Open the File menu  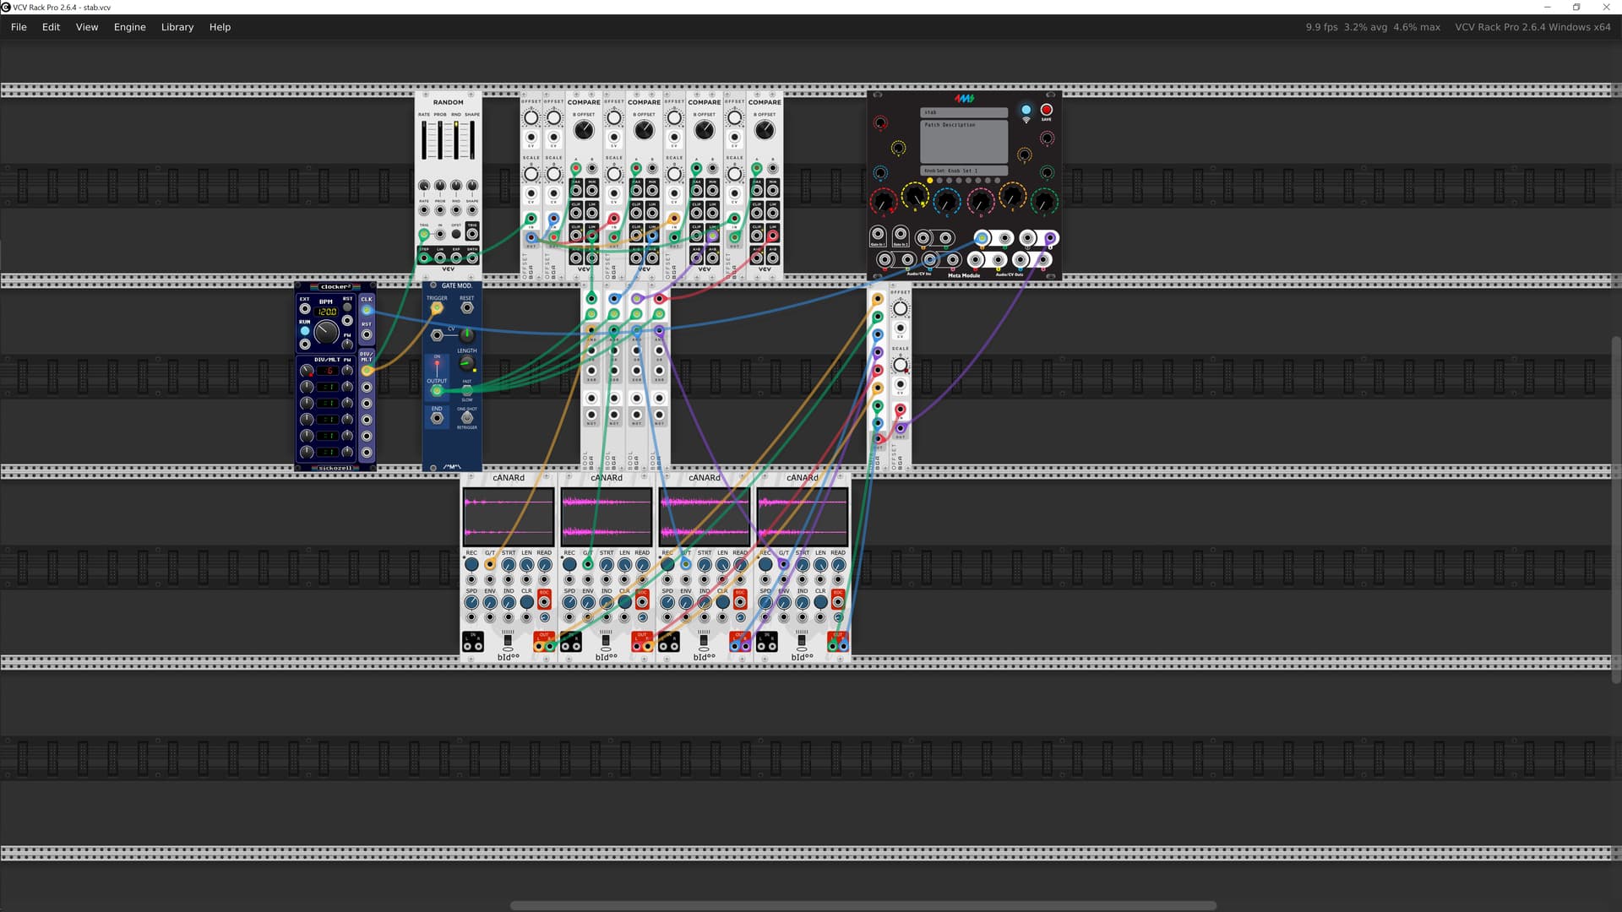tap(19, 27)
